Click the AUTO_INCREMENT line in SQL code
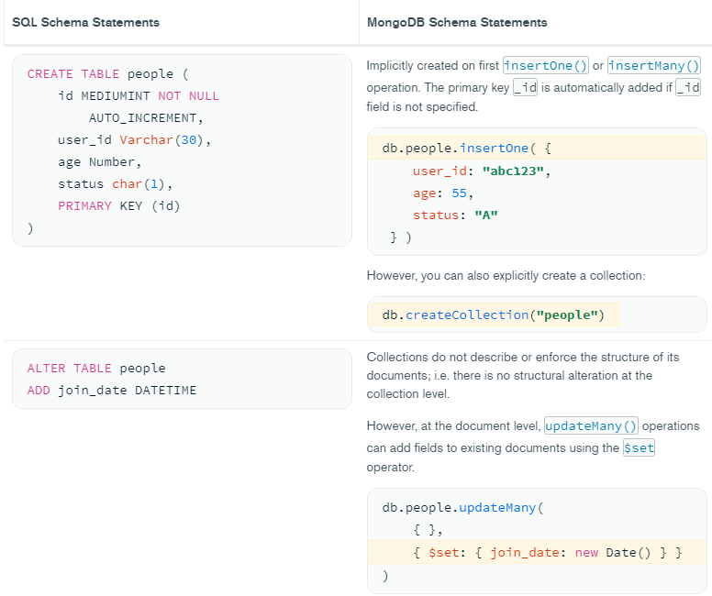Image resolution: width=712 pixels, height=596 pixels. coord(145,118)
